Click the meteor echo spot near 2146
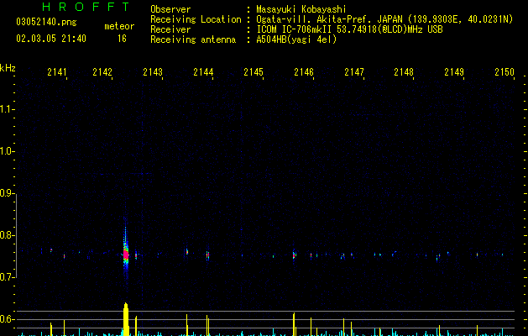Viewport: 528px width, 336px height. (294, 255)
